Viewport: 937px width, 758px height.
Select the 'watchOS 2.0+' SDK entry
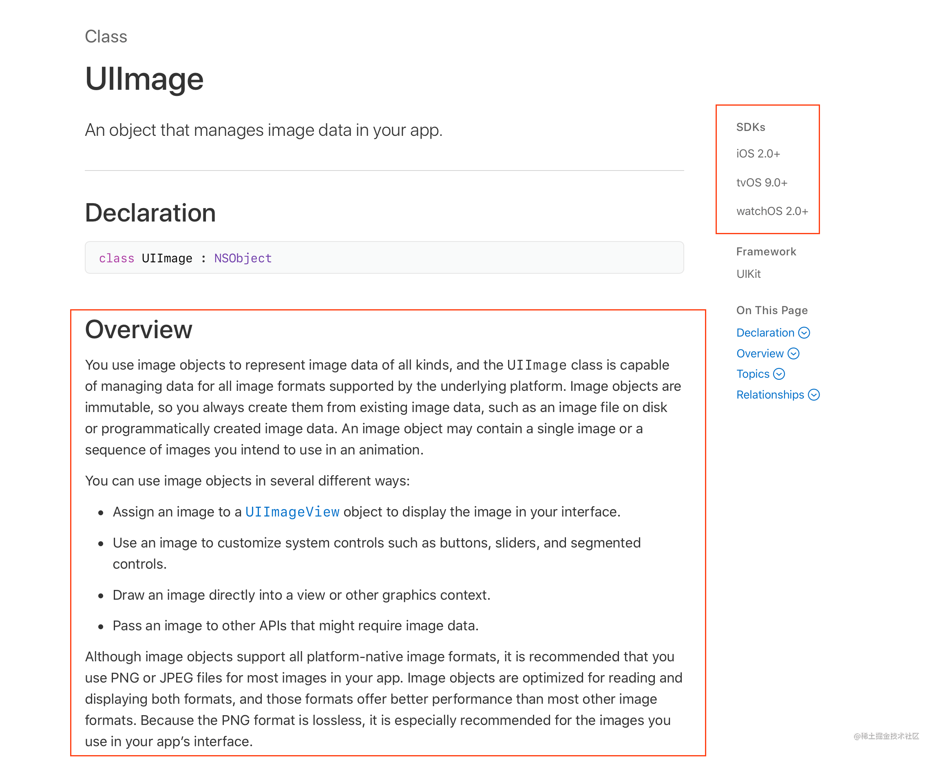pos(771,211)
